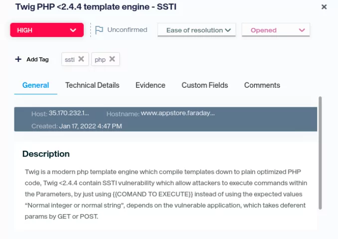Click the www.appstore.faraday hostname value

(178, 113)
